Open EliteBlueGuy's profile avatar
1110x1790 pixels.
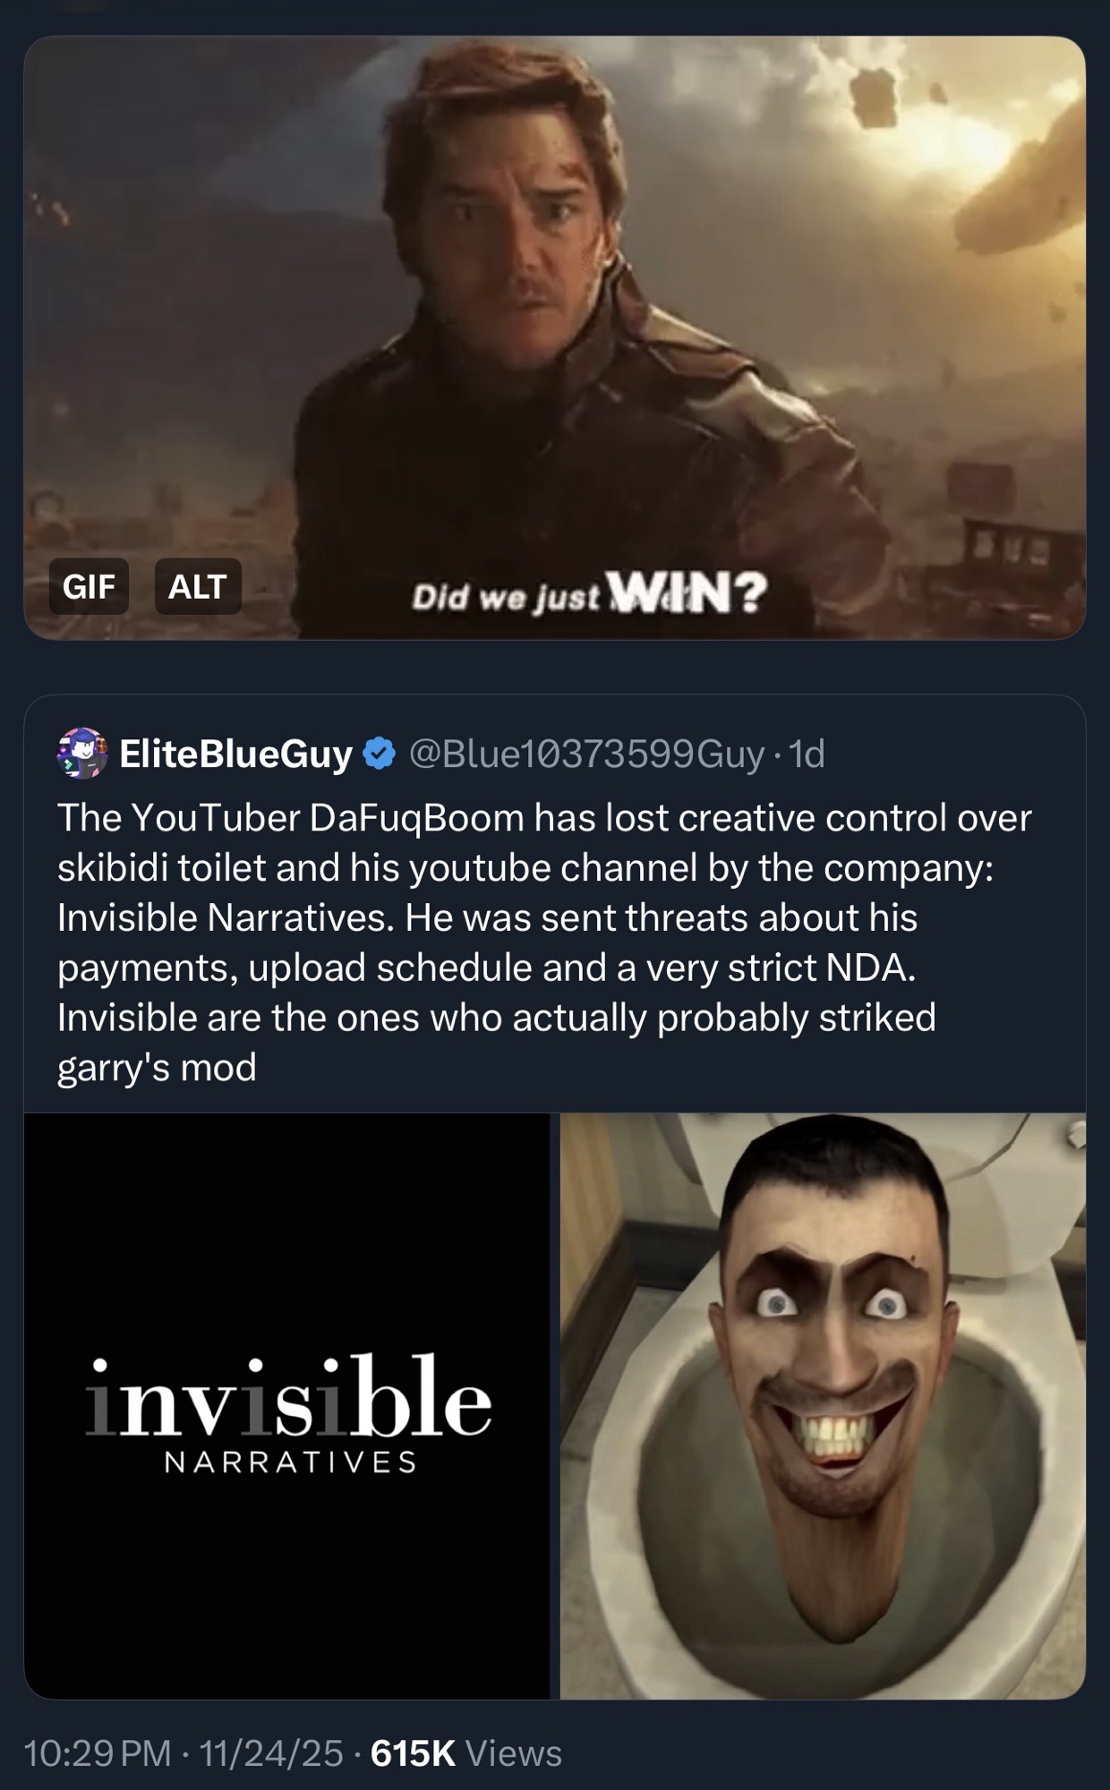[x=82, y=754]
